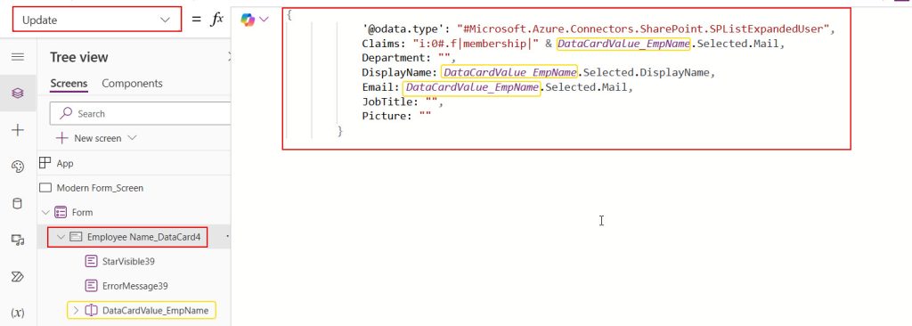Open the Data cylinder icon
Image resolution: width=912 pixels, height=326 pixels.
click(18, 203)
